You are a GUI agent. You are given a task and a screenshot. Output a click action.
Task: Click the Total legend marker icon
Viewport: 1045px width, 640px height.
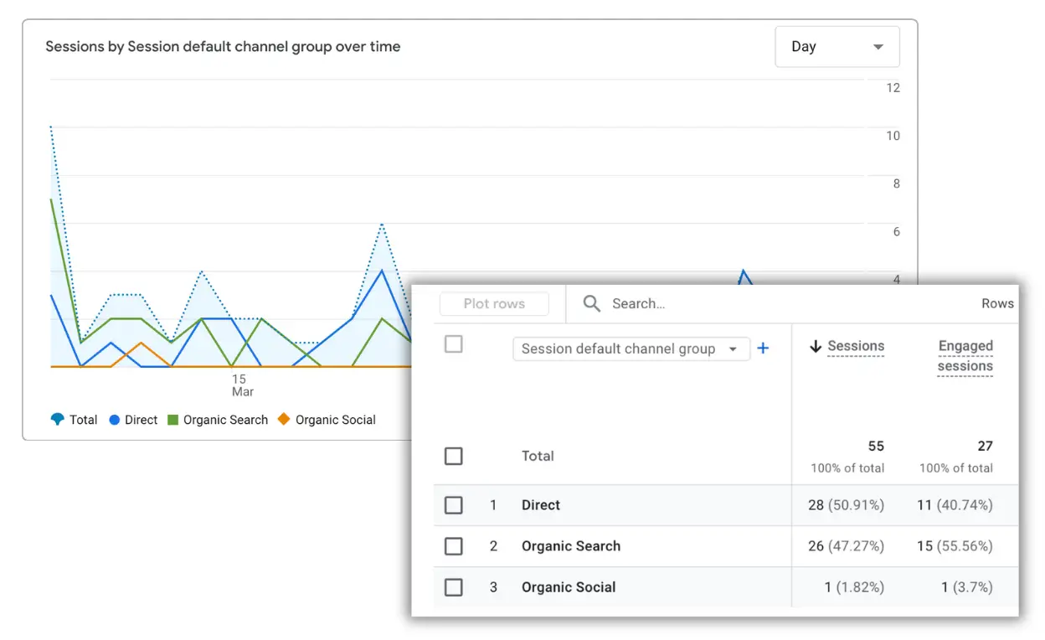(55, 420)
